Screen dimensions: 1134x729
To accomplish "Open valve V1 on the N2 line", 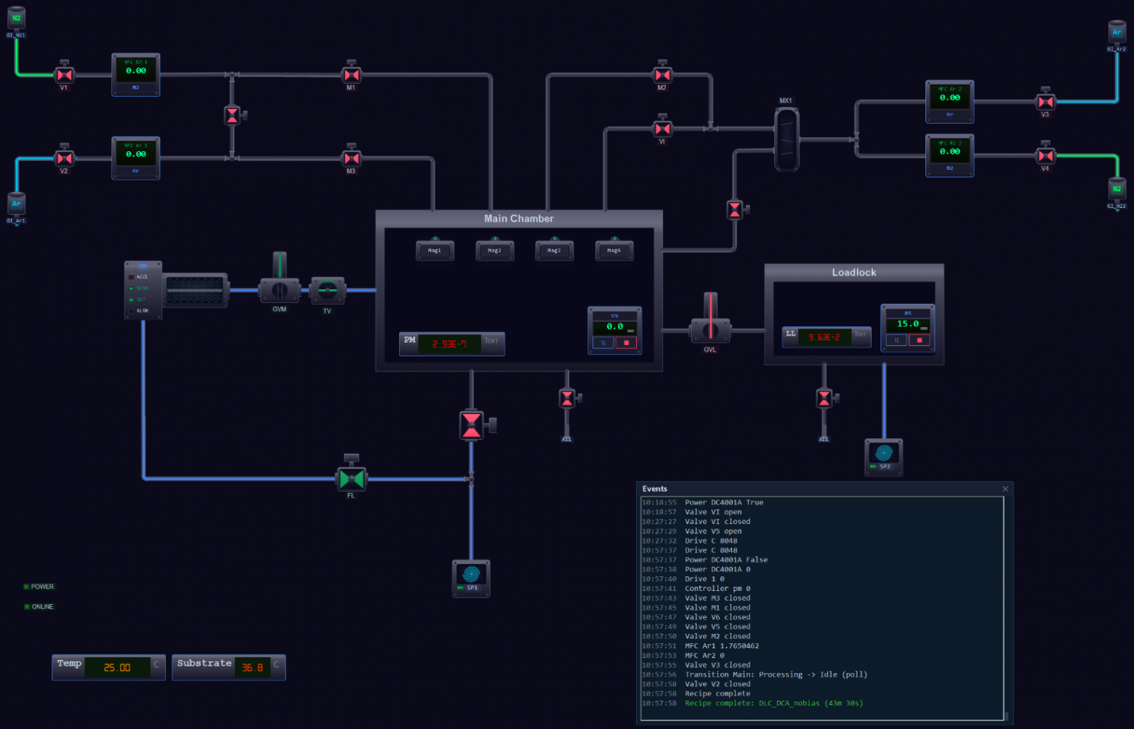I will (64, 75).
